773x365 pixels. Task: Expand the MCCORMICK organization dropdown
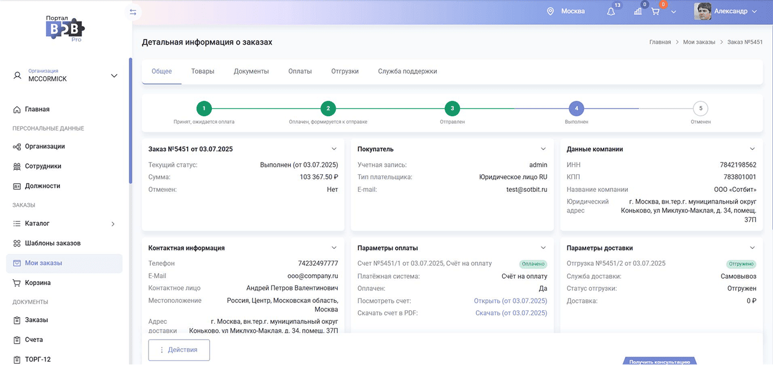click(114, 76)
